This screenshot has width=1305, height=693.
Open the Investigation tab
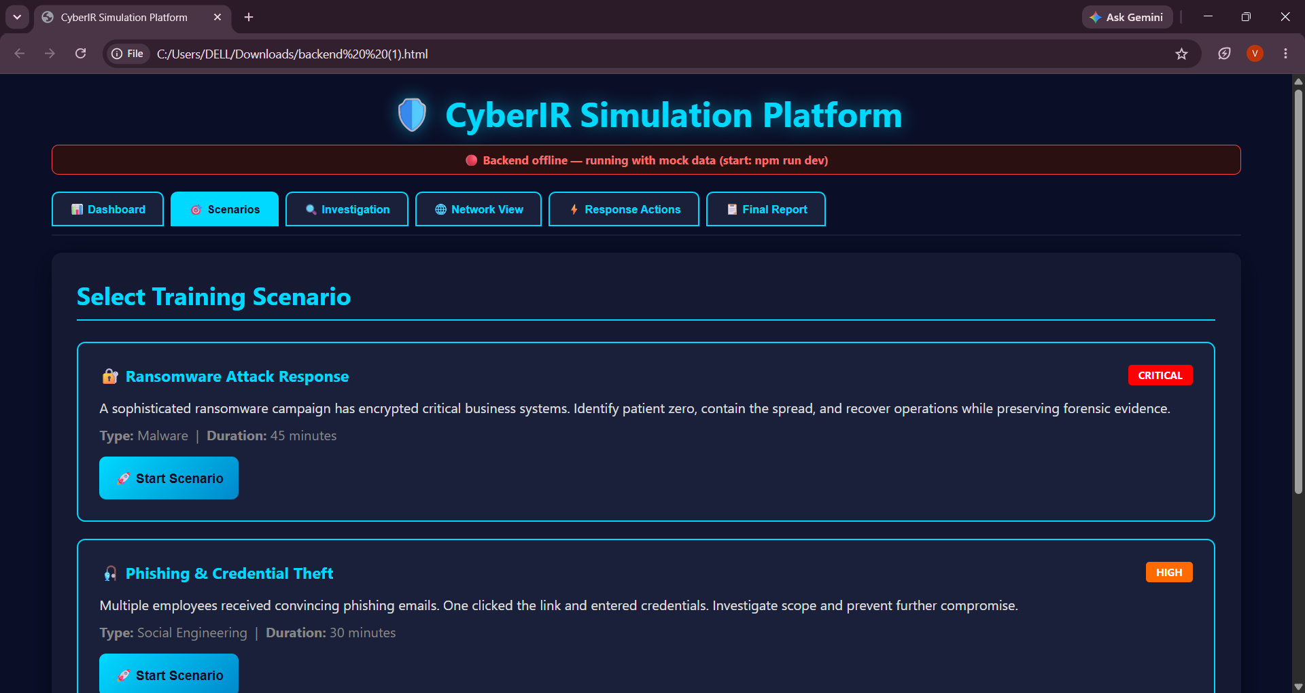point(347,209)
